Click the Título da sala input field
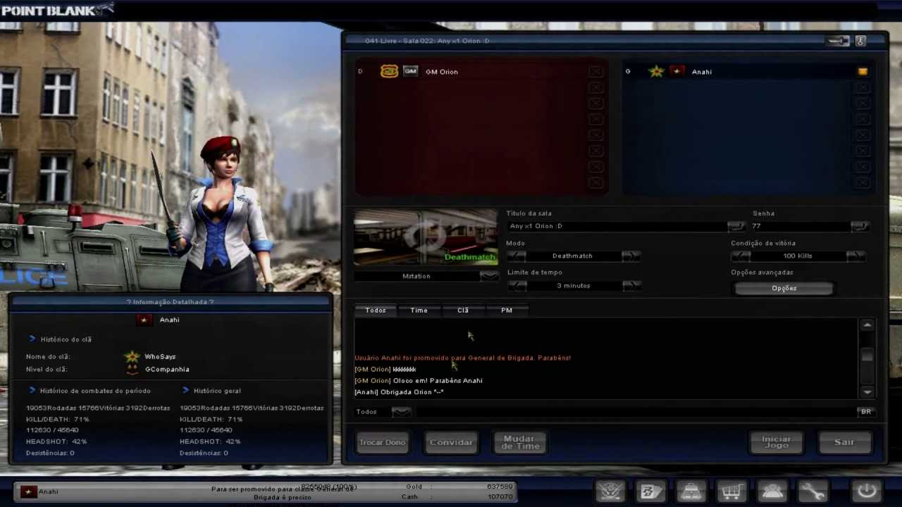This screenshot has height=507, width=902. click(x=617, y=226)
